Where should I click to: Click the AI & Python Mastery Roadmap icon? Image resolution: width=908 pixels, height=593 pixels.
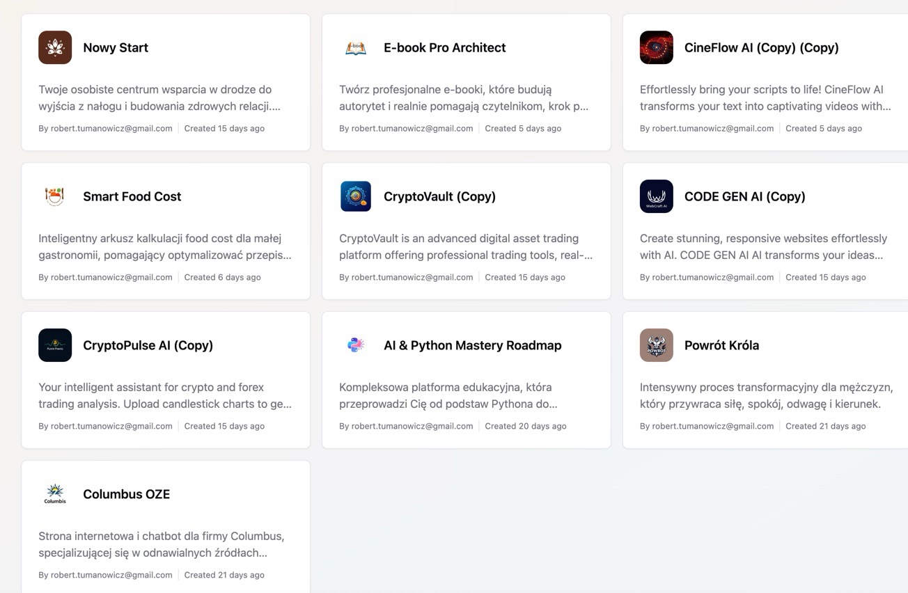coord(356,345)
